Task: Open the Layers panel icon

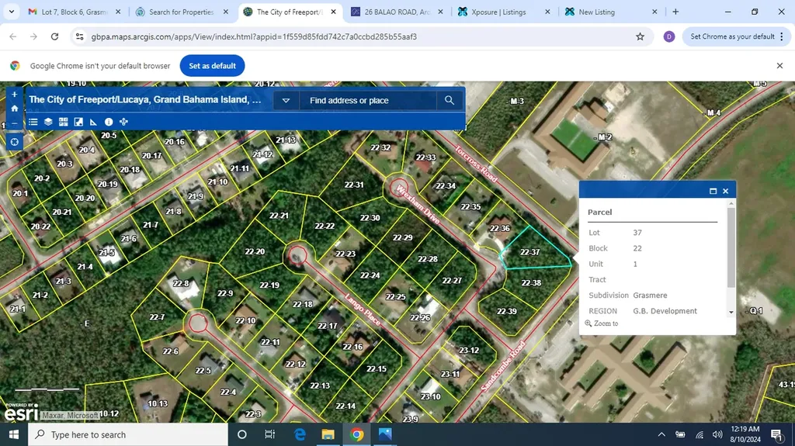Action: click(48, 122)
